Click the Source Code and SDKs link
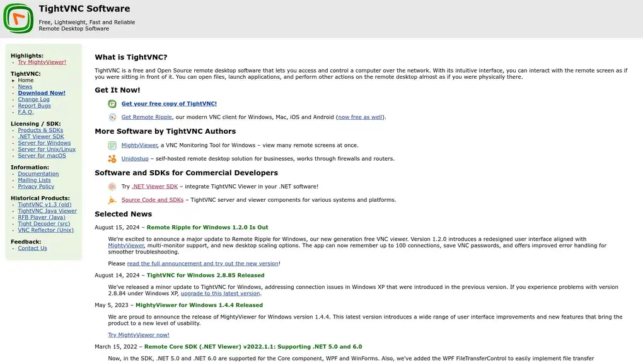This screenshot has width=643, height=362. click(152, 200)
